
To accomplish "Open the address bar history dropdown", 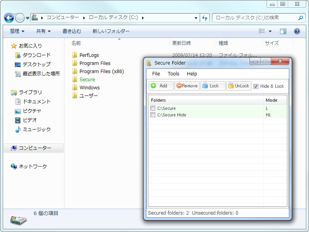I will coord(196,18).
